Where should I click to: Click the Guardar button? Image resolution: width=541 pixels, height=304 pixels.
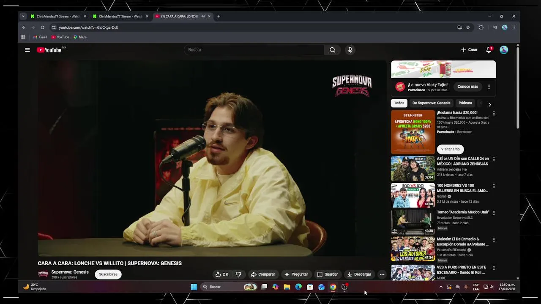[328, 274]
